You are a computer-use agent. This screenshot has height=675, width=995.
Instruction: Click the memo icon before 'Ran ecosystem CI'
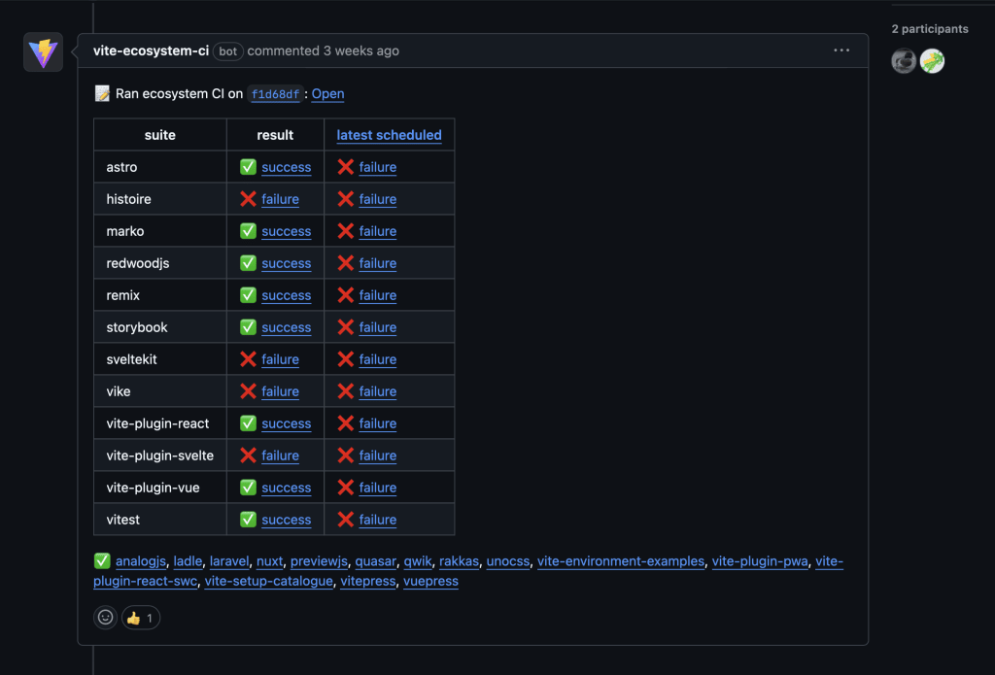coord(100,93)
